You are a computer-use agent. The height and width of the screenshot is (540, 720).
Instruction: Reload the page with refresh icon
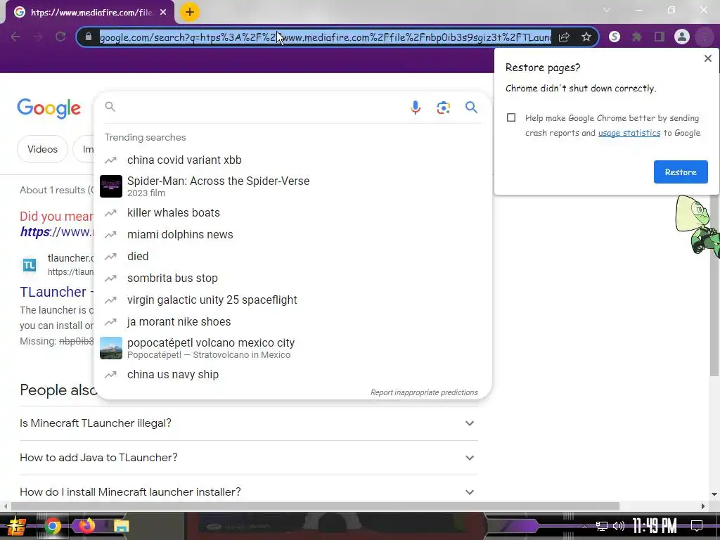60,37
